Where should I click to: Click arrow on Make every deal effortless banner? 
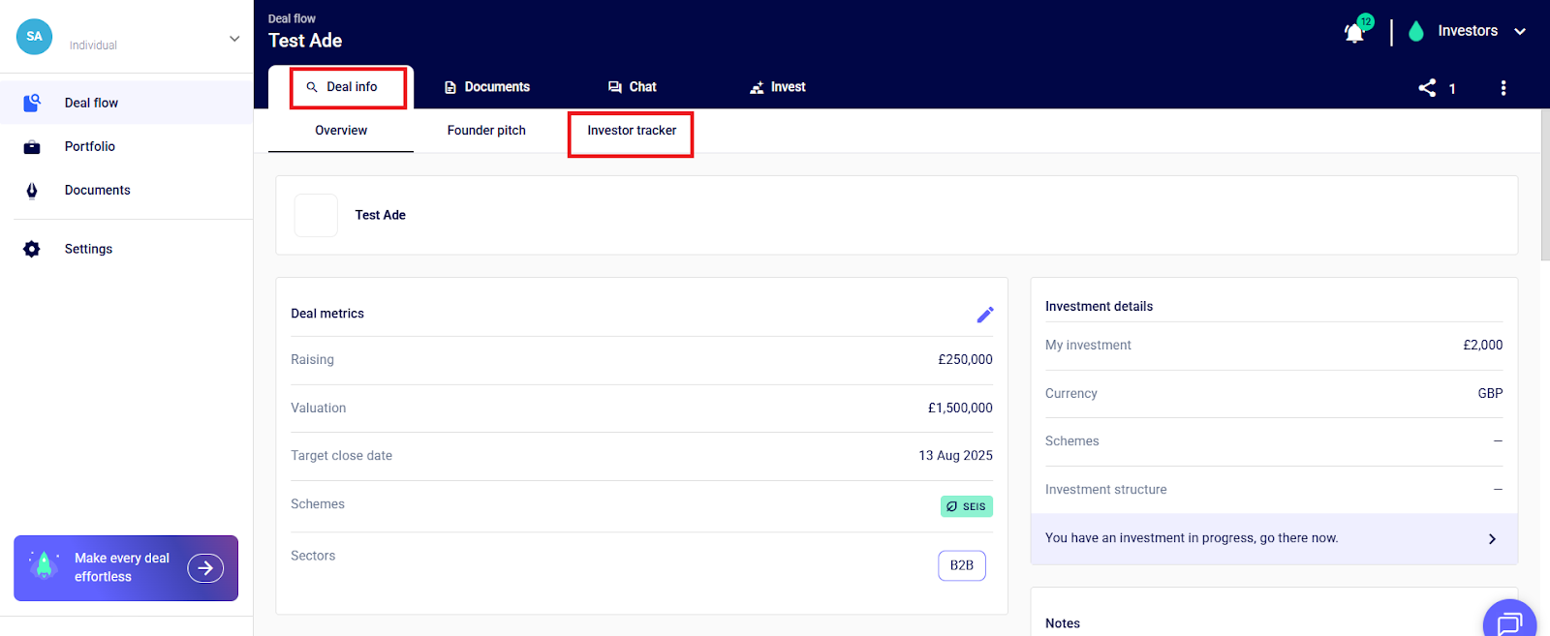(x=205, y=568)
